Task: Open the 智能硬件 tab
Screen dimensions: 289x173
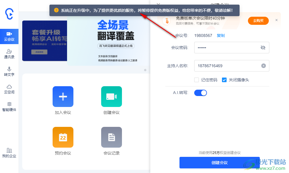Action: [9, 107]
